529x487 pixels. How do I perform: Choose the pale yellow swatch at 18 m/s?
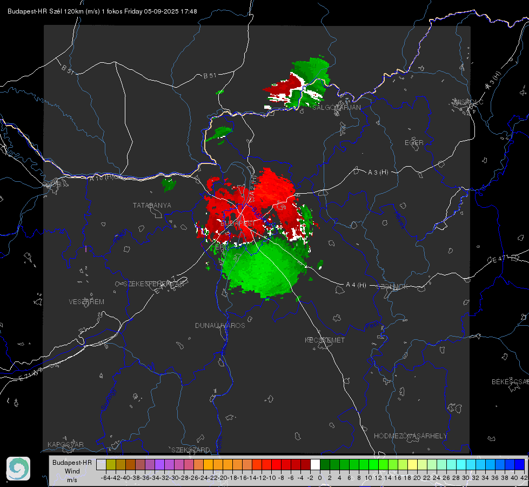tap(413, 465)
